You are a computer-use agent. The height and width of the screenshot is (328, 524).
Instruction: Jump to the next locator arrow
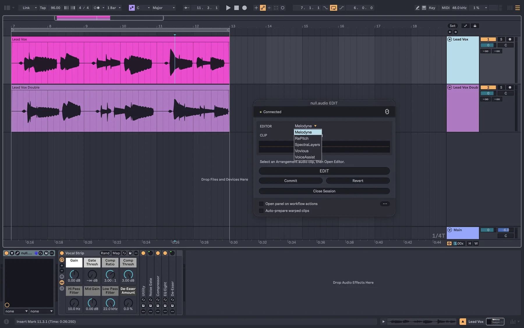pos(456,32)
